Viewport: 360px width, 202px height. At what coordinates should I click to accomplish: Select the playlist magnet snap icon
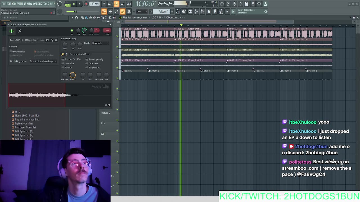(x=76, y=17)
